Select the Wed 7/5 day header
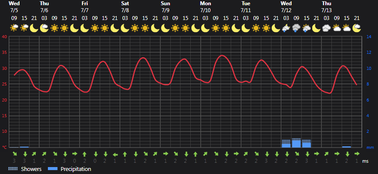The width and height of the screenshot is (378, 174). click(14, 7)
